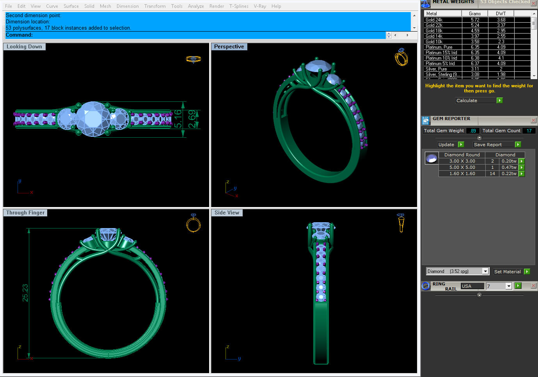Open the Analyze menu

(x=196, y=6)
